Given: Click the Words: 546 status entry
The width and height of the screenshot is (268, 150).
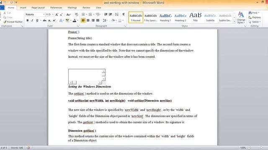Looking at the screenshot, I should (x=17, y=148).
